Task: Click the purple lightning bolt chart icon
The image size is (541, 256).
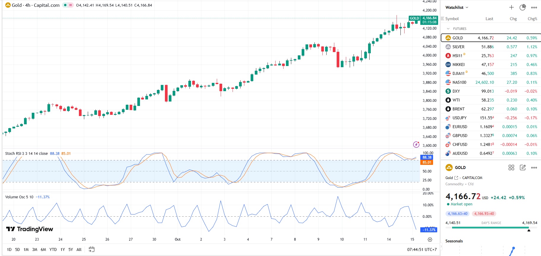Action: click(x=416, y=144)
